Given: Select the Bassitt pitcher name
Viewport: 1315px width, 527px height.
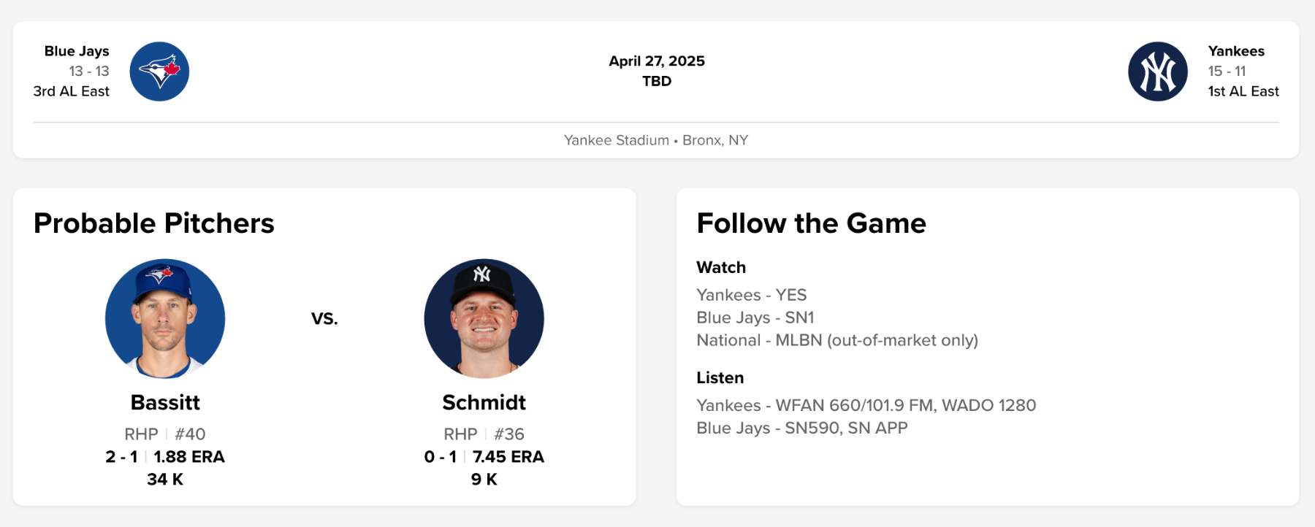Looking at the screenshot, I should tap(165, 402).
